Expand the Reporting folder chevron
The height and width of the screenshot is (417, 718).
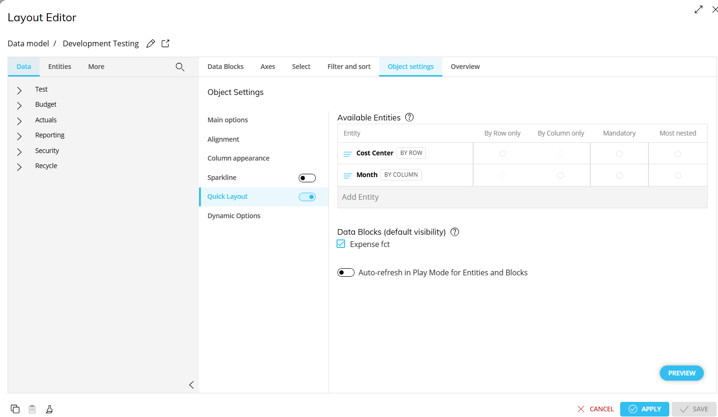19,136
